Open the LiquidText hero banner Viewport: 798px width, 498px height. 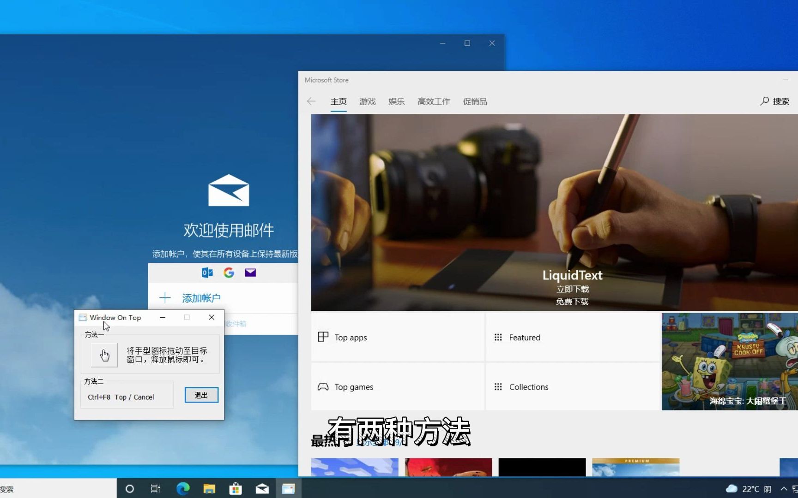coord(554,212)
